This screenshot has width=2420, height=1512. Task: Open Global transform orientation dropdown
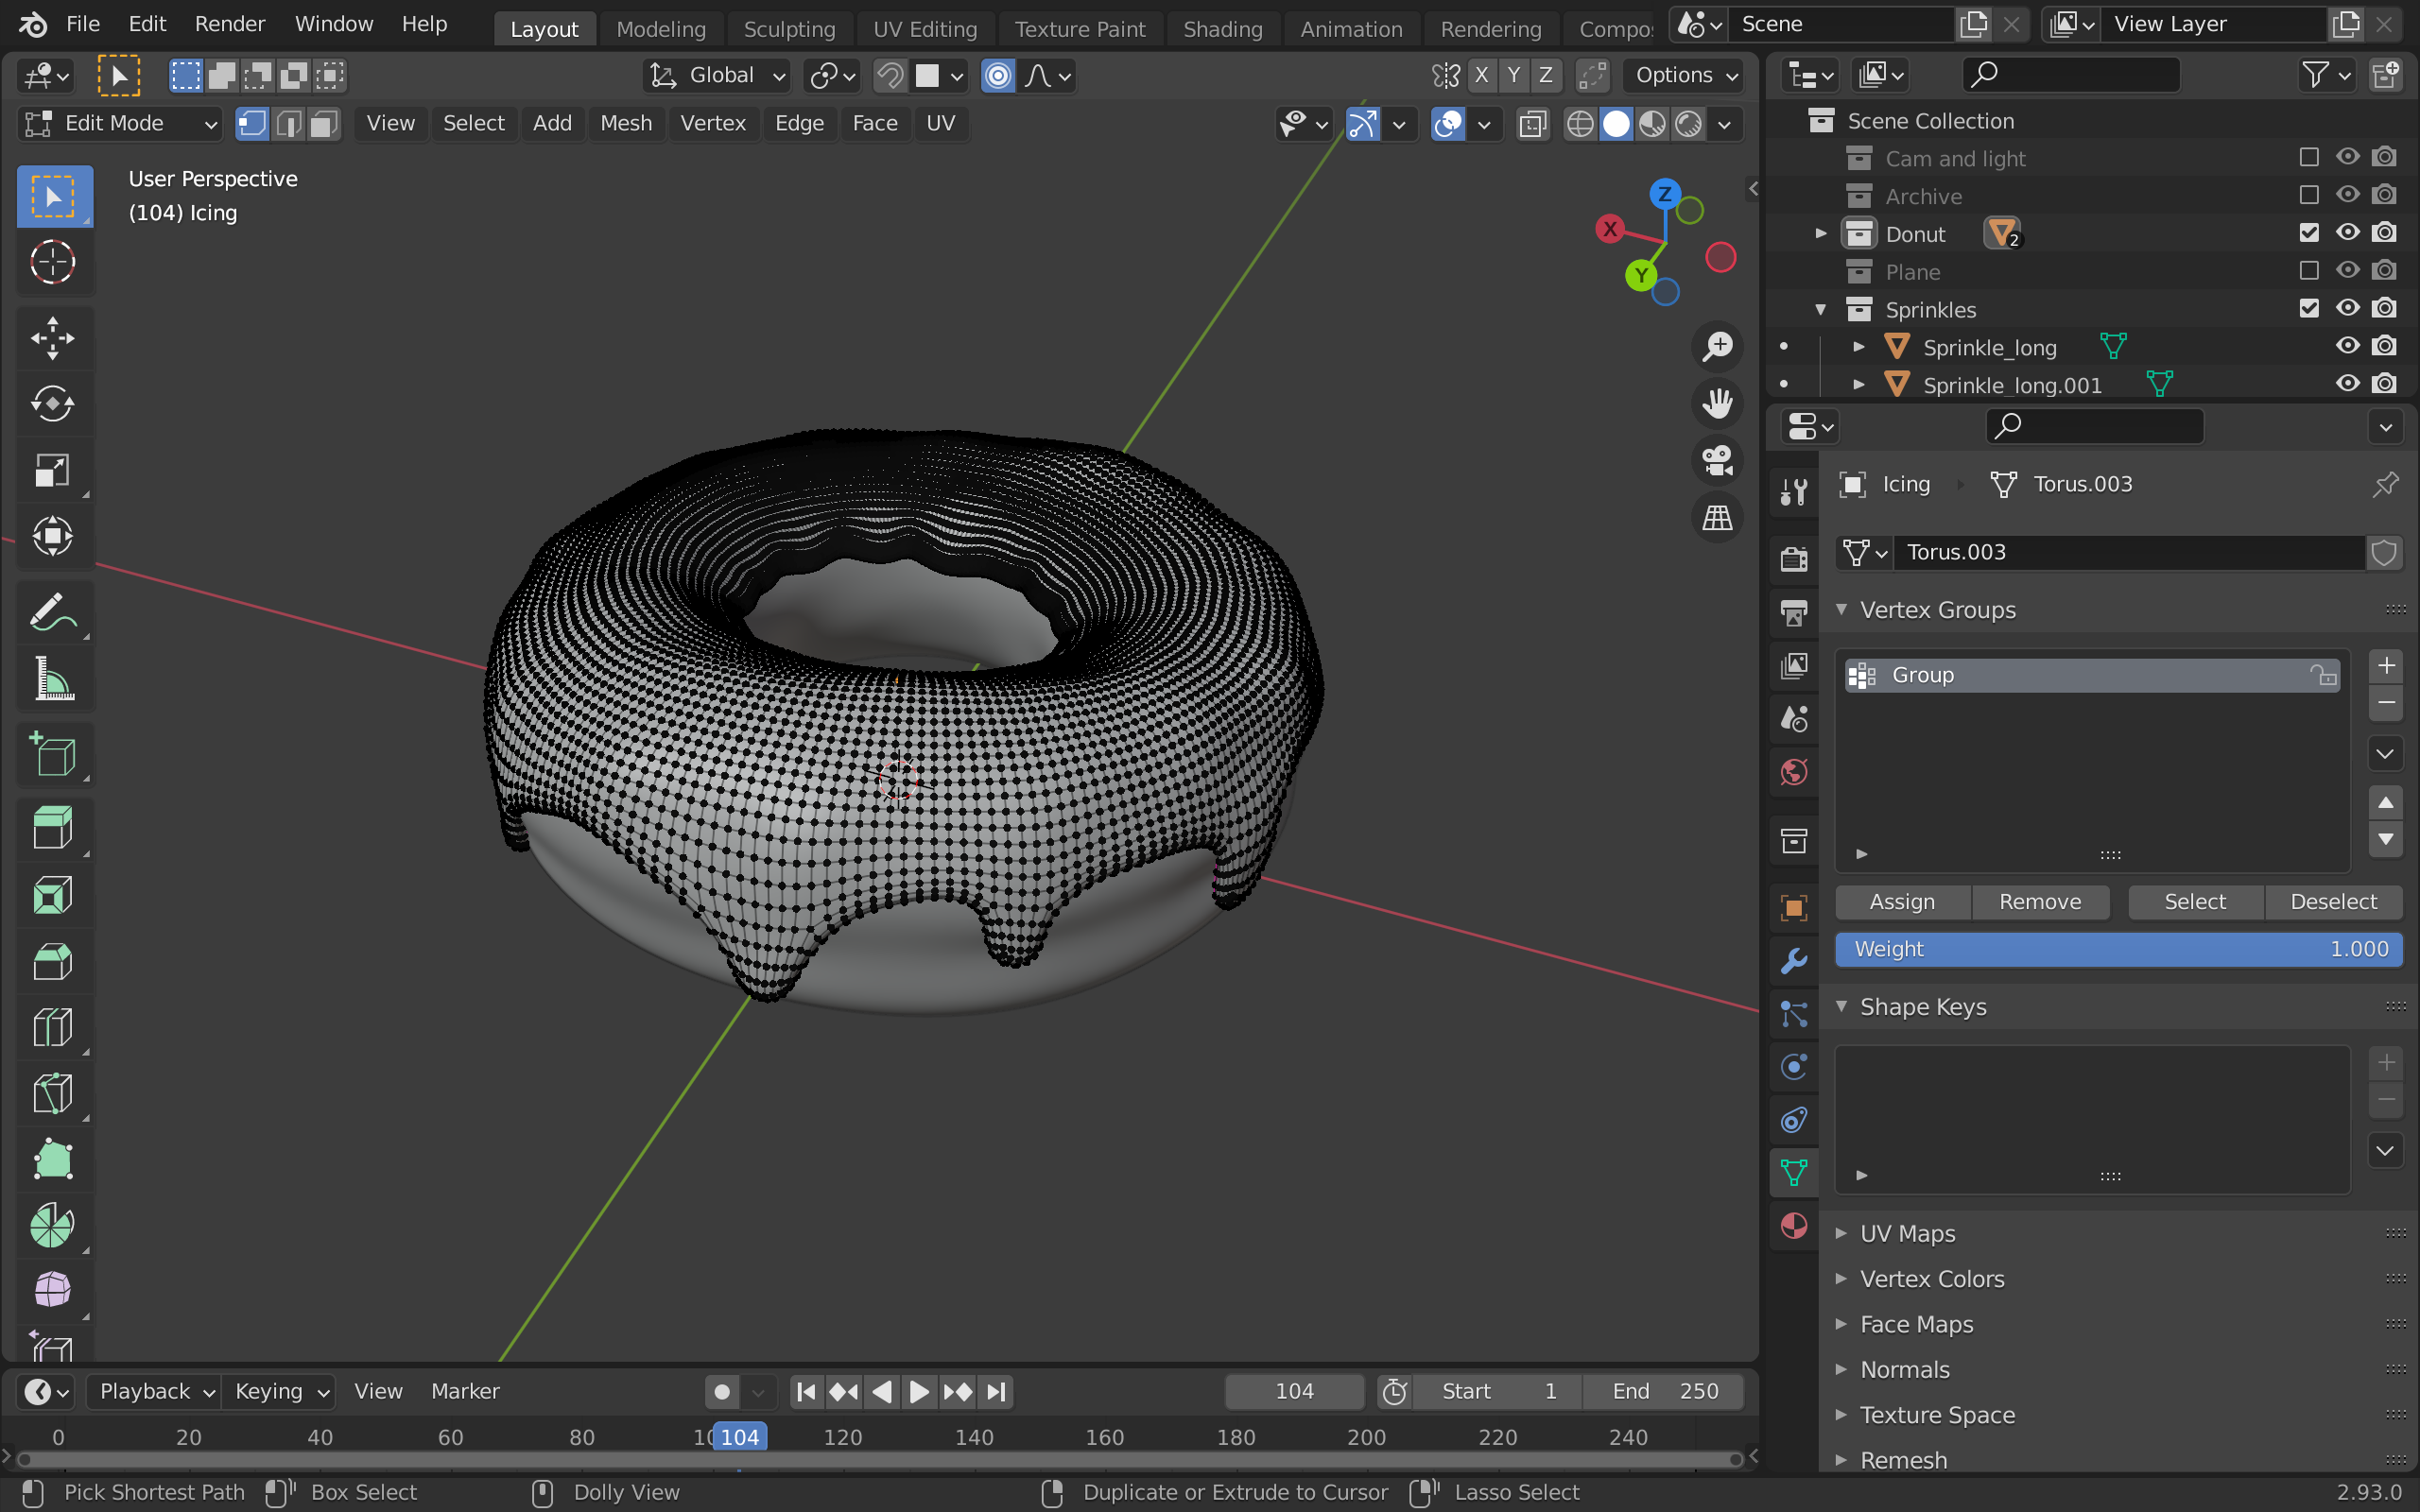tap(717, 75)
